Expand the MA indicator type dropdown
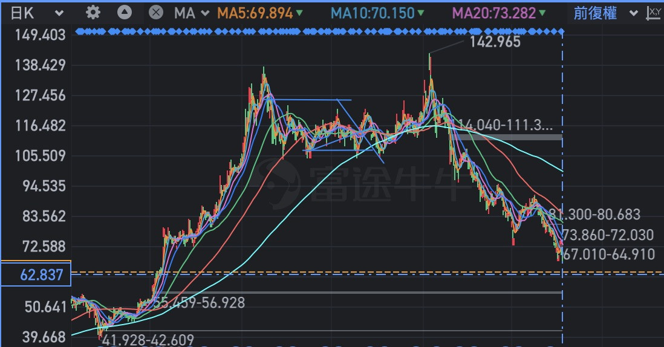 (205, 13)
